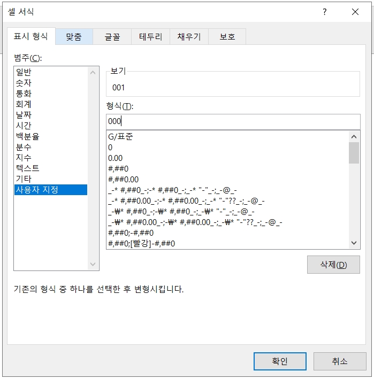The height and width of the screenshot is (379, 374).
Task: Open the 보호 tab
Action: 227,37
